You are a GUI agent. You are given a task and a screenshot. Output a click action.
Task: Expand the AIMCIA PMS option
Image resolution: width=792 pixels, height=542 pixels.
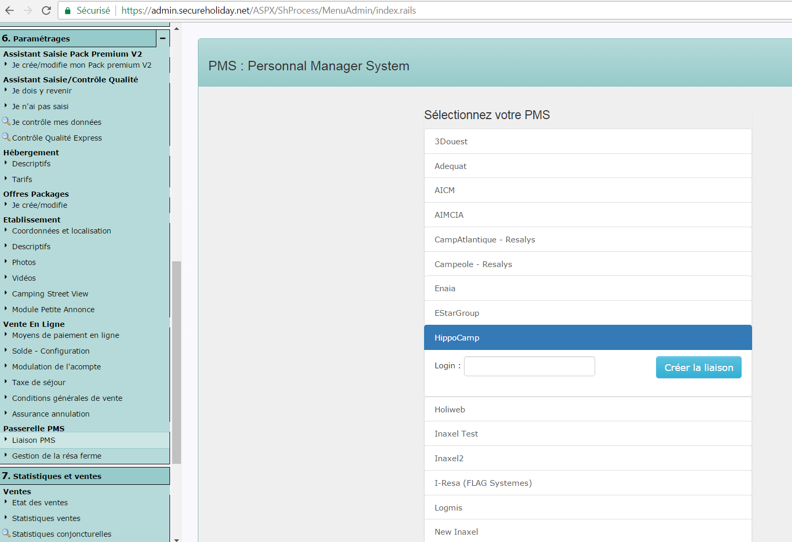click(588, 215)
